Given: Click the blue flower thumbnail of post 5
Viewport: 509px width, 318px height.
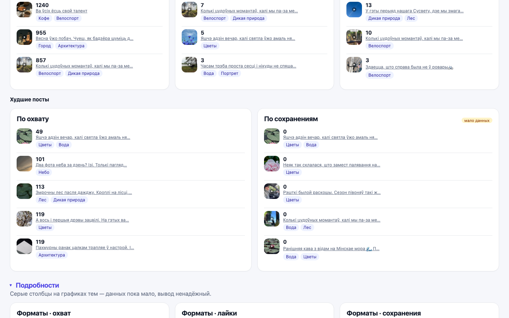Looking at the screenshot, I should point(189,37).
